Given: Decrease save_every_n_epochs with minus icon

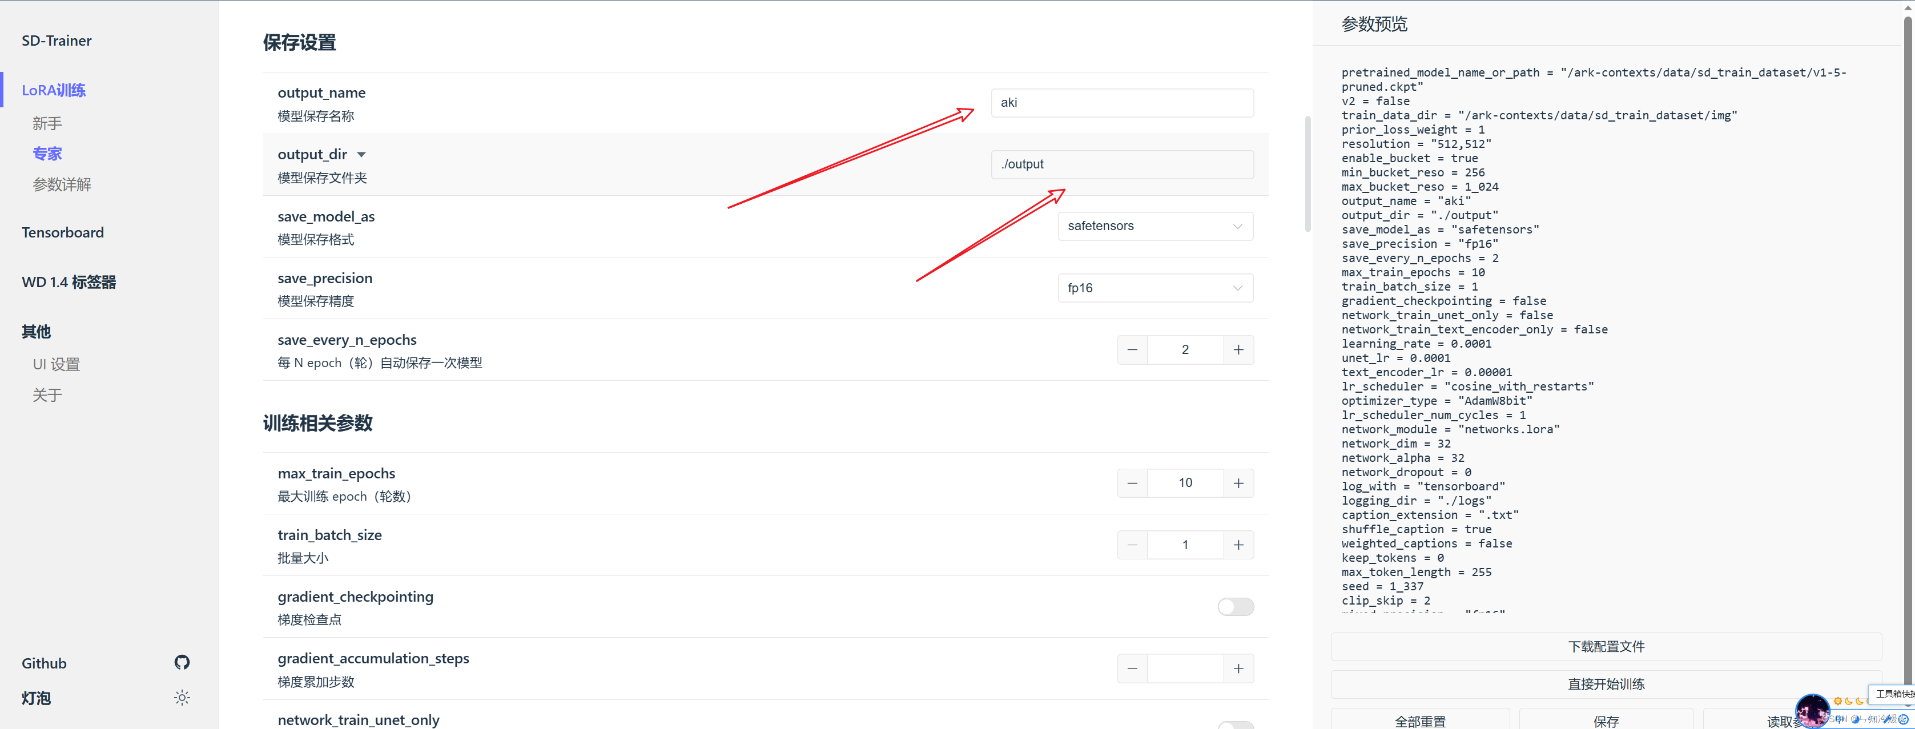Looking at the screenshot, I should point(1132,350).
